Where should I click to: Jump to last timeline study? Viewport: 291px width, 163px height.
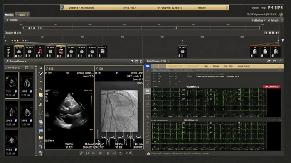(x=277, y=33)
